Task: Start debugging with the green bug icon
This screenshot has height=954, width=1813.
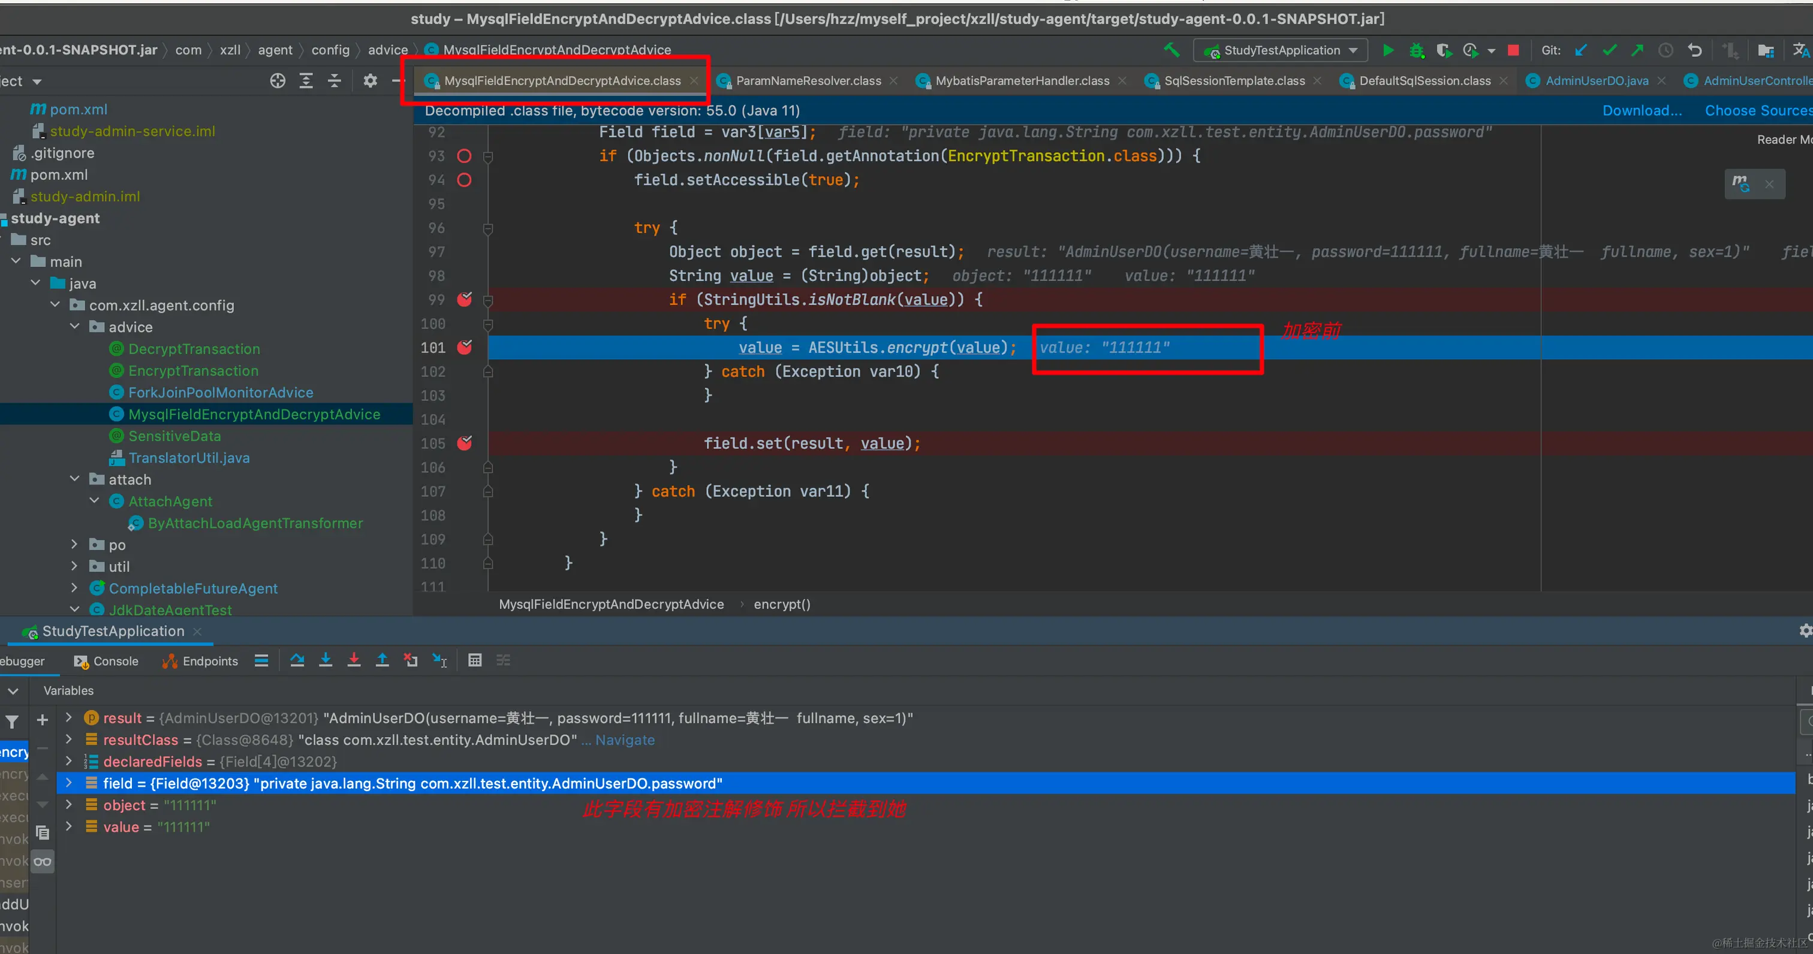Action: [x=1416, y=50]
